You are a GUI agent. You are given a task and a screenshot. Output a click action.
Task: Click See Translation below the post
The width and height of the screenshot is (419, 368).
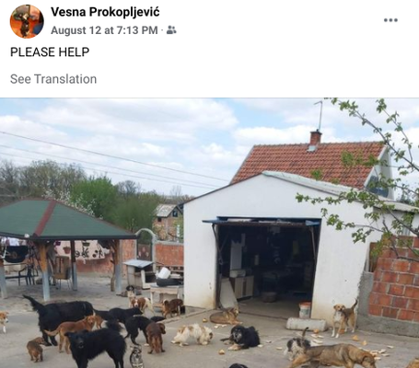point(53,79)
